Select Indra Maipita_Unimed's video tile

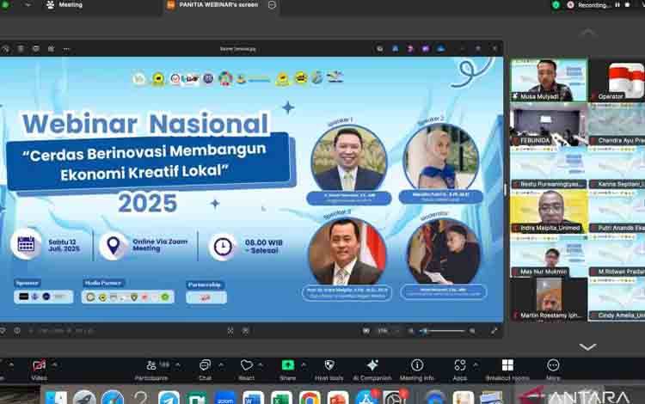click(549, 211)
